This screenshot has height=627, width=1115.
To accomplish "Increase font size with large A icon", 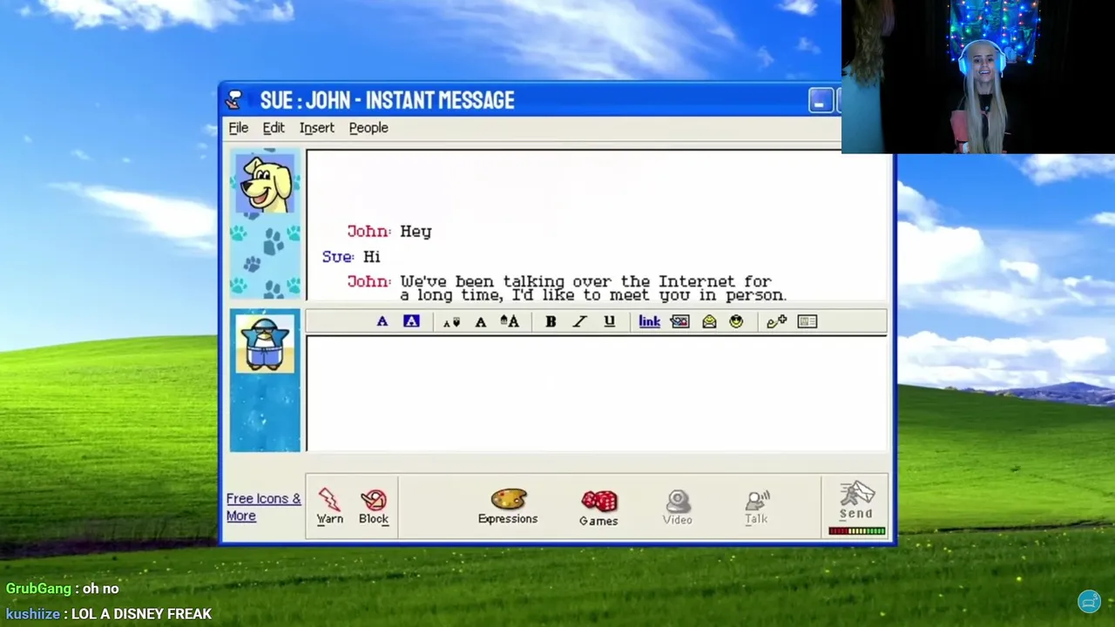I will click(510, 321).
